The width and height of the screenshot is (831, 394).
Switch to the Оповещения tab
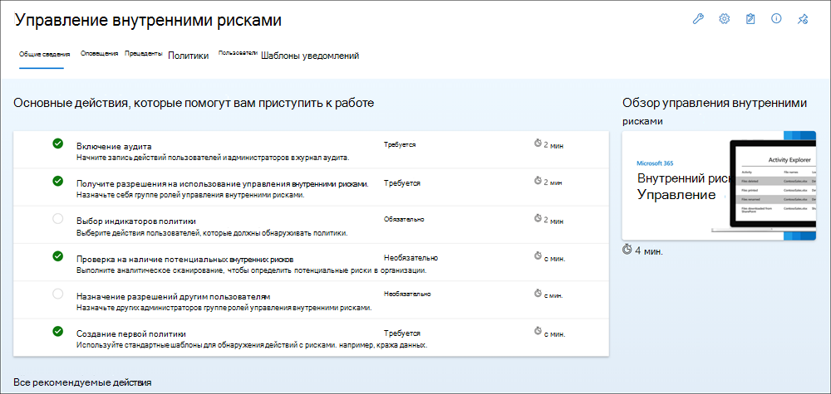(99, 54)
